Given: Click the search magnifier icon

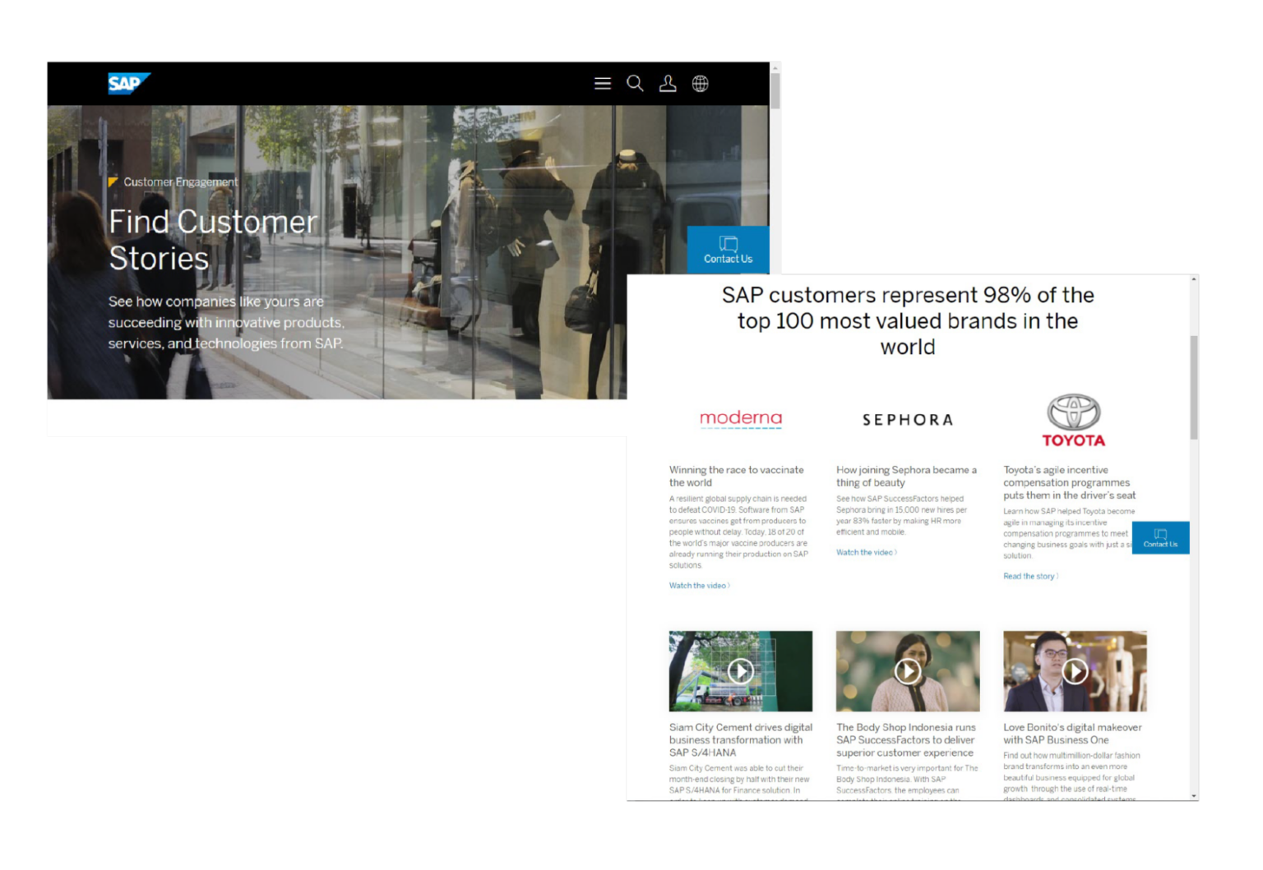Looking at the screenshot, I should 635,83.
